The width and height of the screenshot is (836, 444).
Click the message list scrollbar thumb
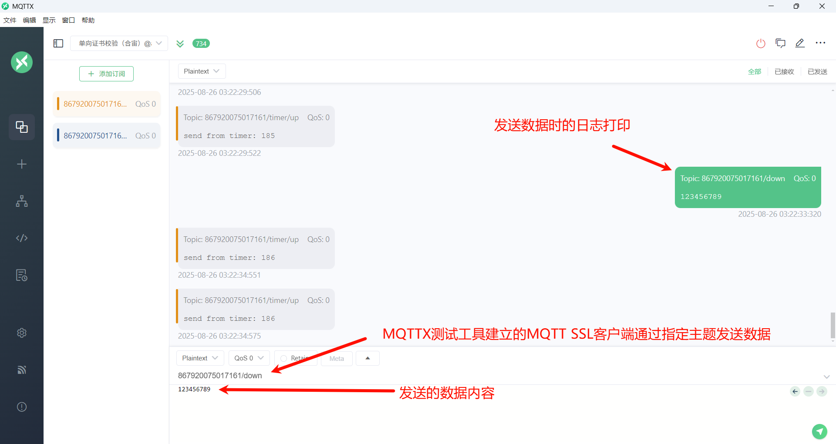(x=833, y=325)
